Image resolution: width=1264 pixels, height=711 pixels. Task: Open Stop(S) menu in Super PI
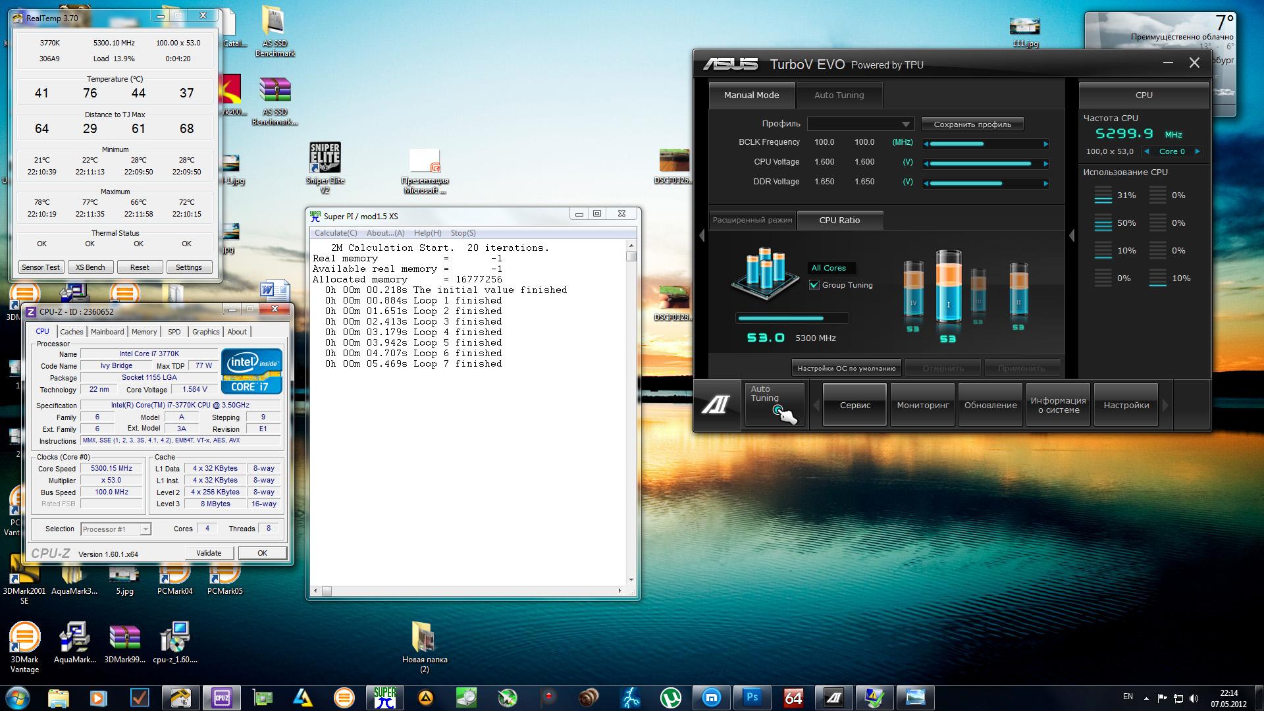click(463, 233)
